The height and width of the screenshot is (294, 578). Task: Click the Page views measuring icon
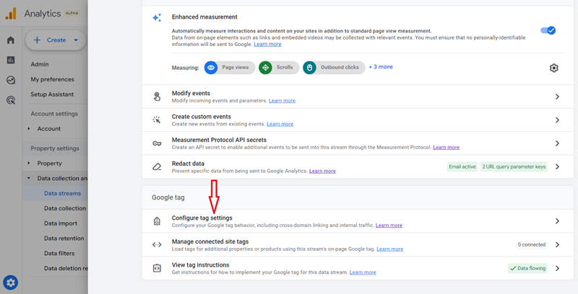point(211,67)
